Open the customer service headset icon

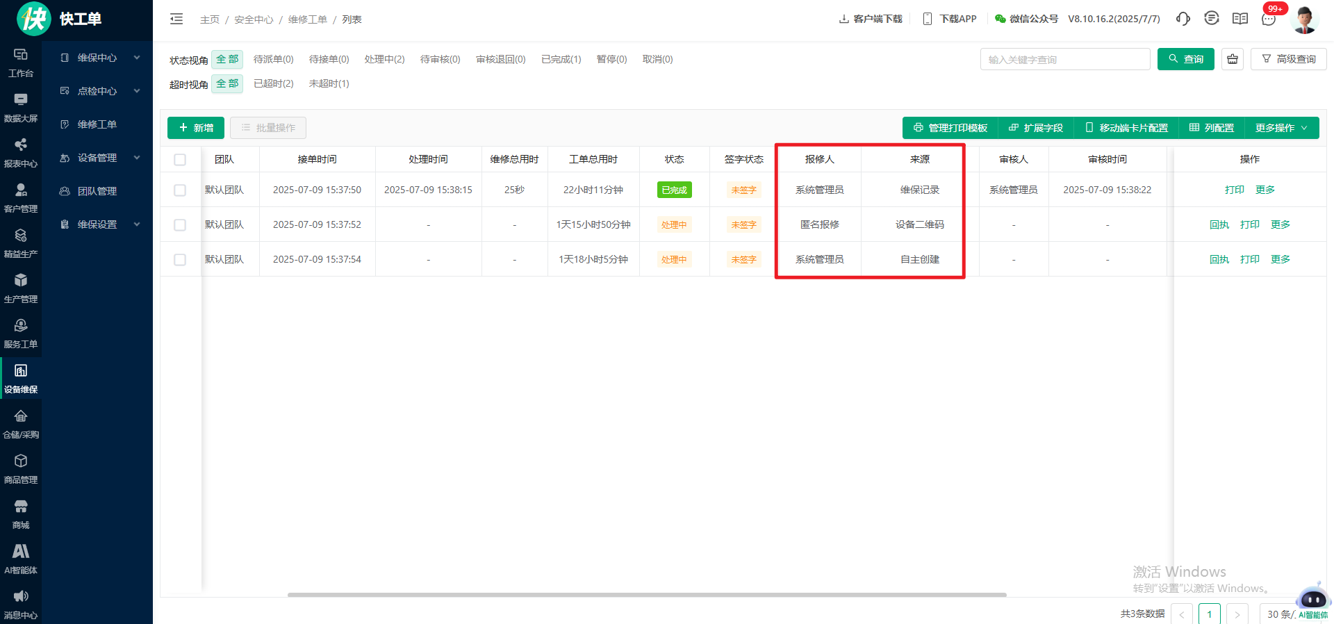(1183, 19)
